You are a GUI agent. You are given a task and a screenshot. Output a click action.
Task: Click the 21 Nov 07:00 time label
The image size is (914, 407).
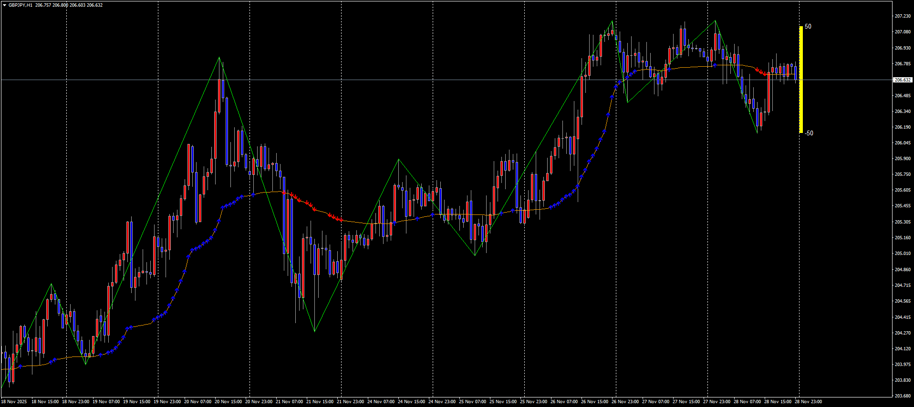289,402
